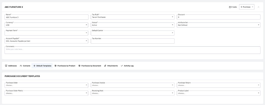This screenshot has height=105, width=265.
Task: Open the Purchase button dropdown arrow
Action: (x=252, y=7)
